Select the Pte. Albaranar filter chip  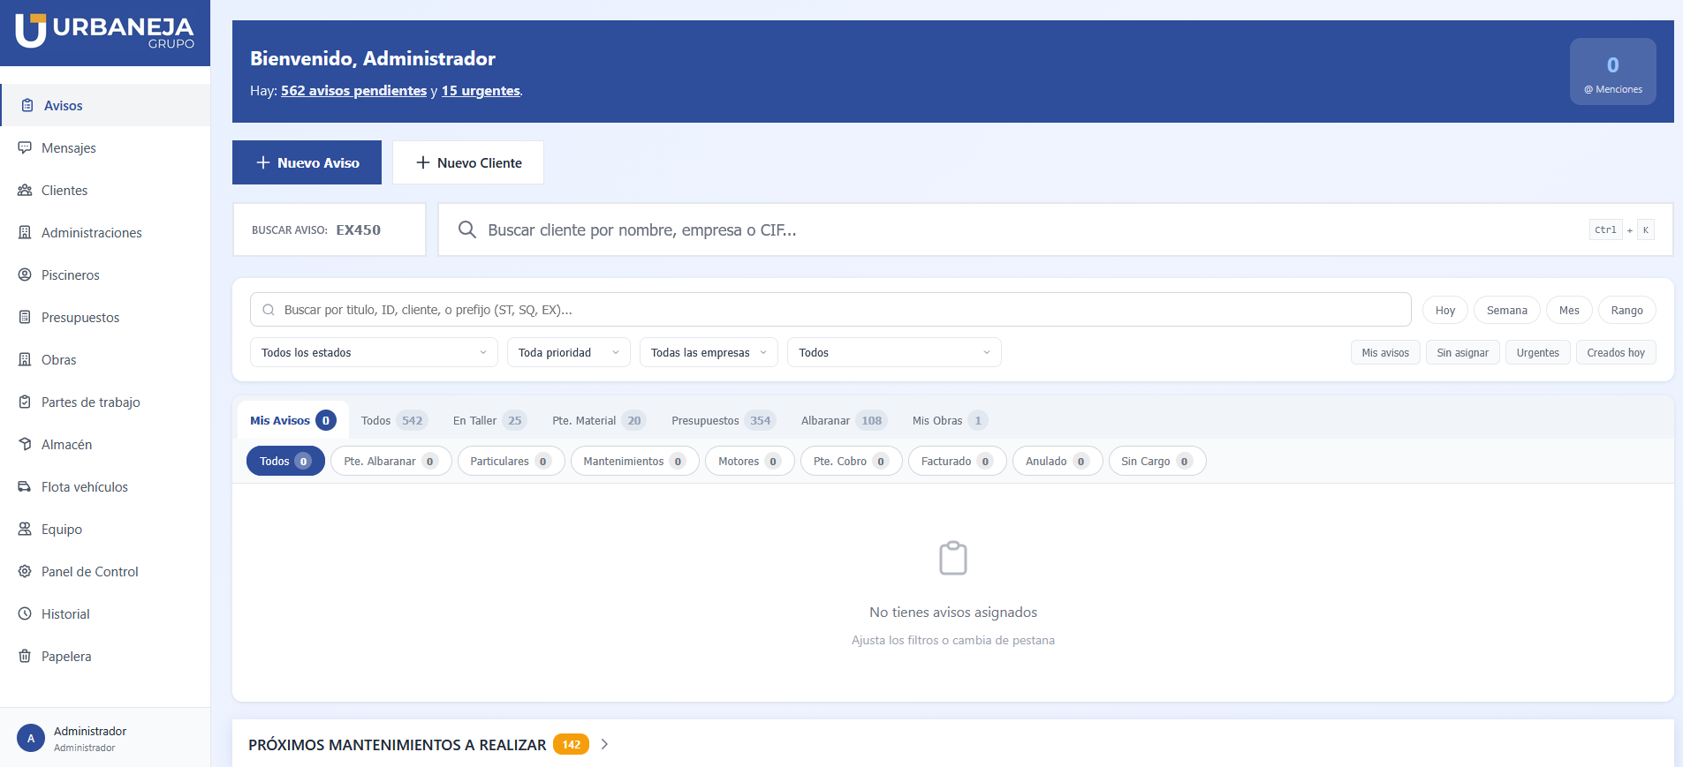[391, 461]
